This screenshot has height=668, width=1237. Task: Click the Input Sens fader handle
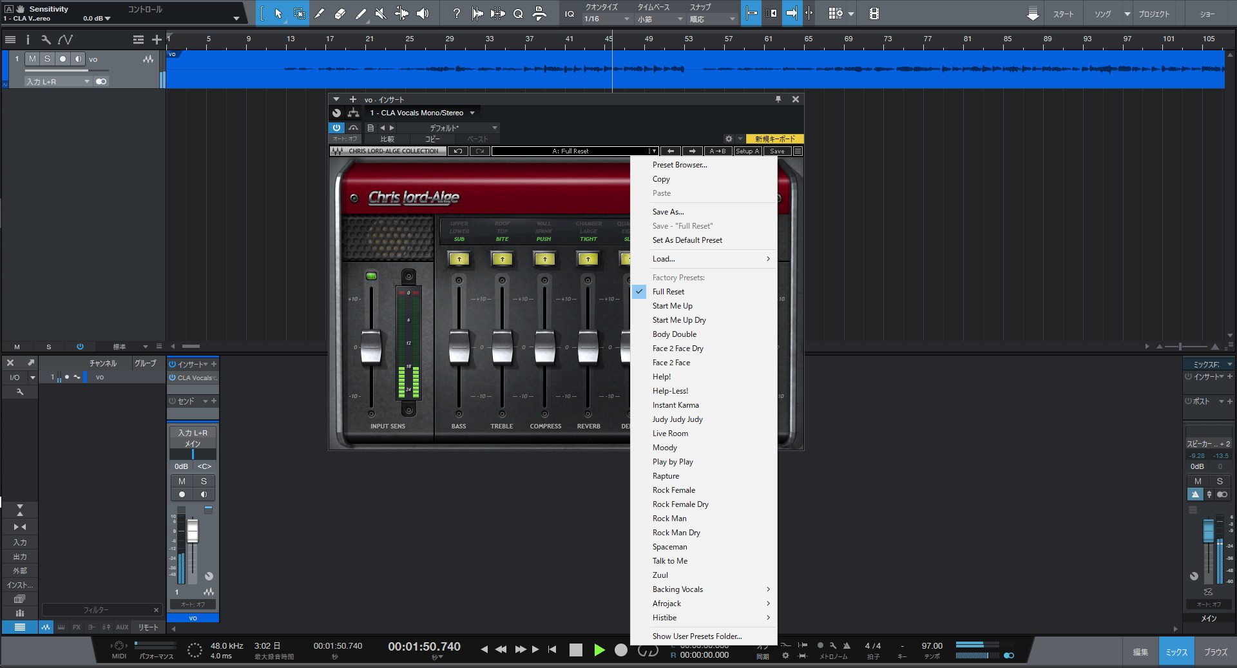[x=371, y=347]
